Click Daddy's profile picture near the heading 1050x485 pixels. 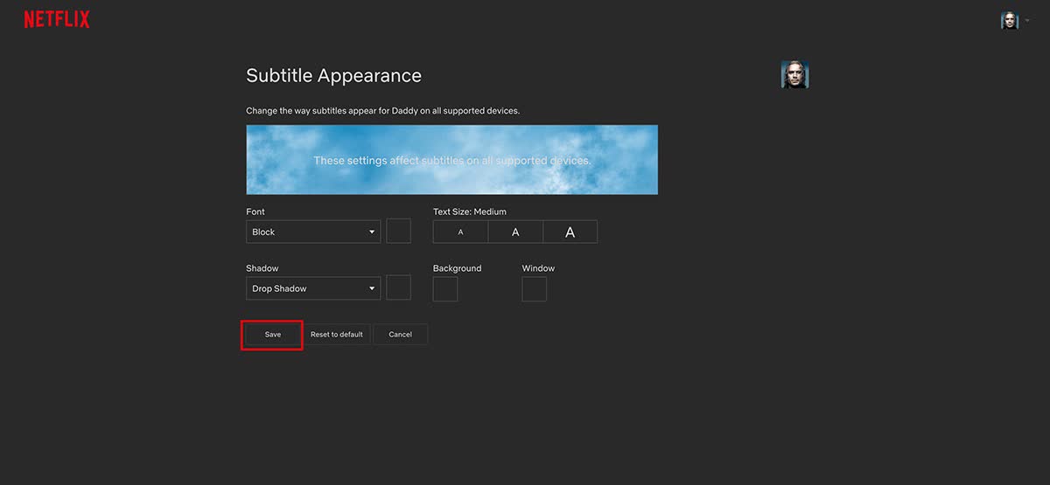click(794, 74)
